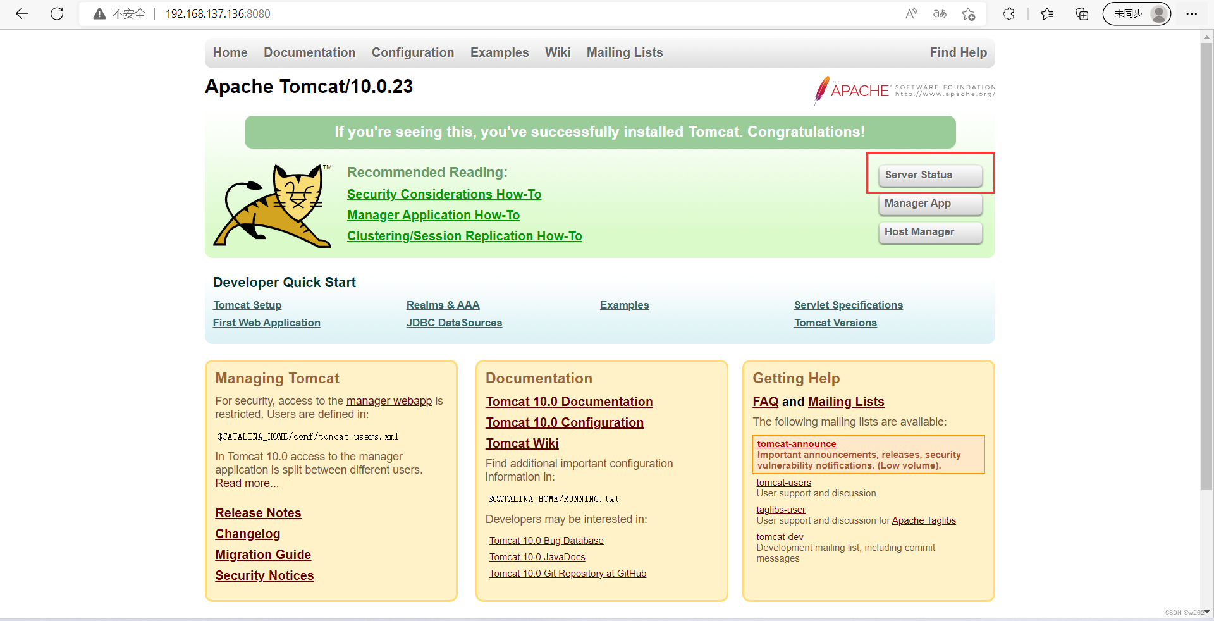Open the tomcat-dev mailing list link
1214x621 pixels.
pyautogui.click(x=780, y=537)
